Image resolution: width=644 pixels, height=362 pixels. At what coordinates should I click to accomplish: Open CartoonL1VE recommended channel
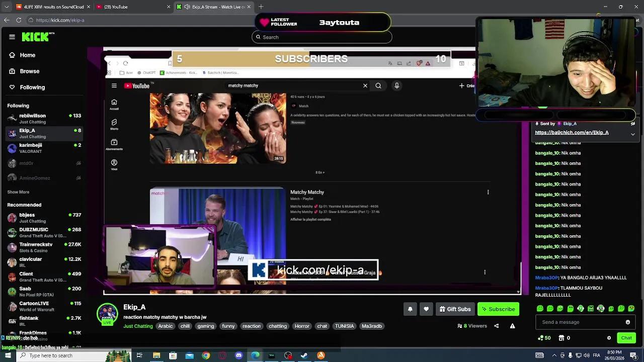(44, 306)
